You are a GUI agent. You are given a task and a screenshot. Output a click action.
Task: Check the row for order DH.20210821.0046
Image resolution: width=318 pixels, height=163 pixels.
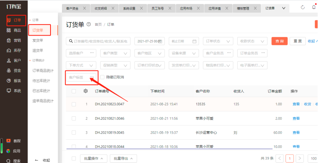[x=73, y=118]
